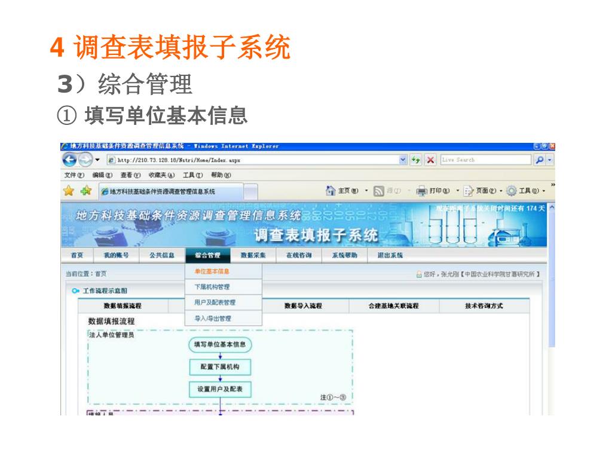Image resolution: width=612 pixels, height=459 pixels.
Task: Expand the 工具(O) dropdown arrow
Action: point(543,191)
